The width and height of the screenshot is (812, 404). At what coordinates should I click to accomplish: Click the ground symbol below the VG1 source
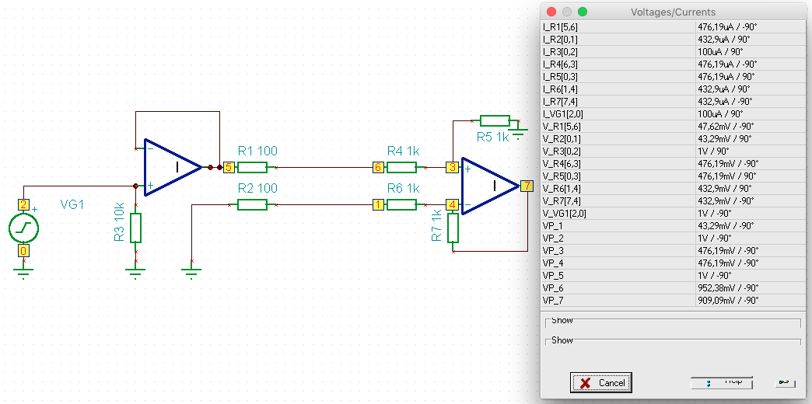pyautogui.click(x=23, y=271)
